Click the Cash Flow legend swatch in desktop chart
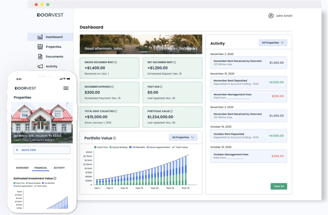 tap(95, 147)
